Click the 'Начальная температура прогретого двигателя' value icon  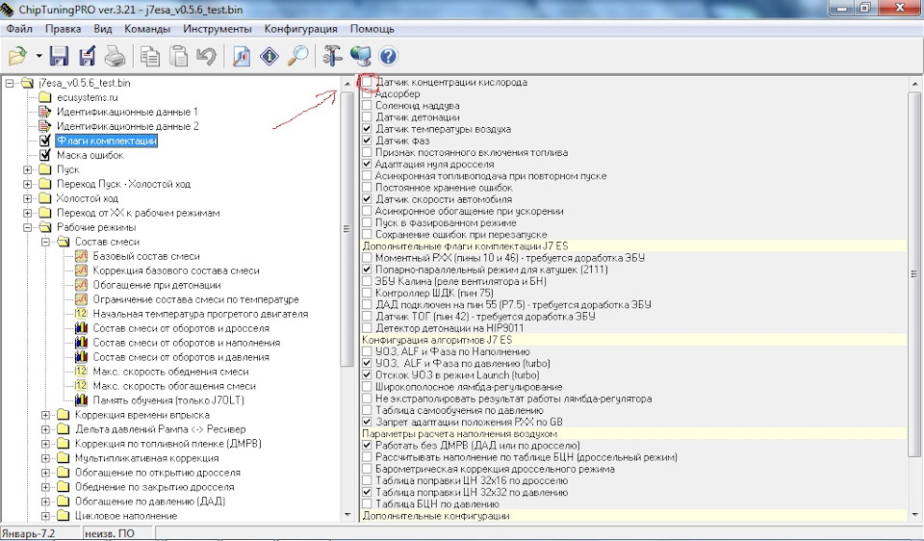pos(81,314)
